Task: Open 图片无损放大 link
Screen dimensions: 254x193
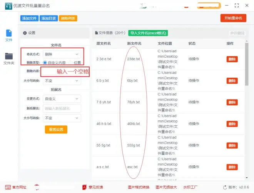Action: pyautogui.click(x=166, y=187)
